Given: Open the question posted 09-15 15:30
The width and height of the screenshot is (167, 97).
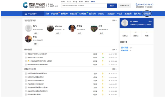Looking at the screenshot, I should pyautogui.click(x=38, y=91).
